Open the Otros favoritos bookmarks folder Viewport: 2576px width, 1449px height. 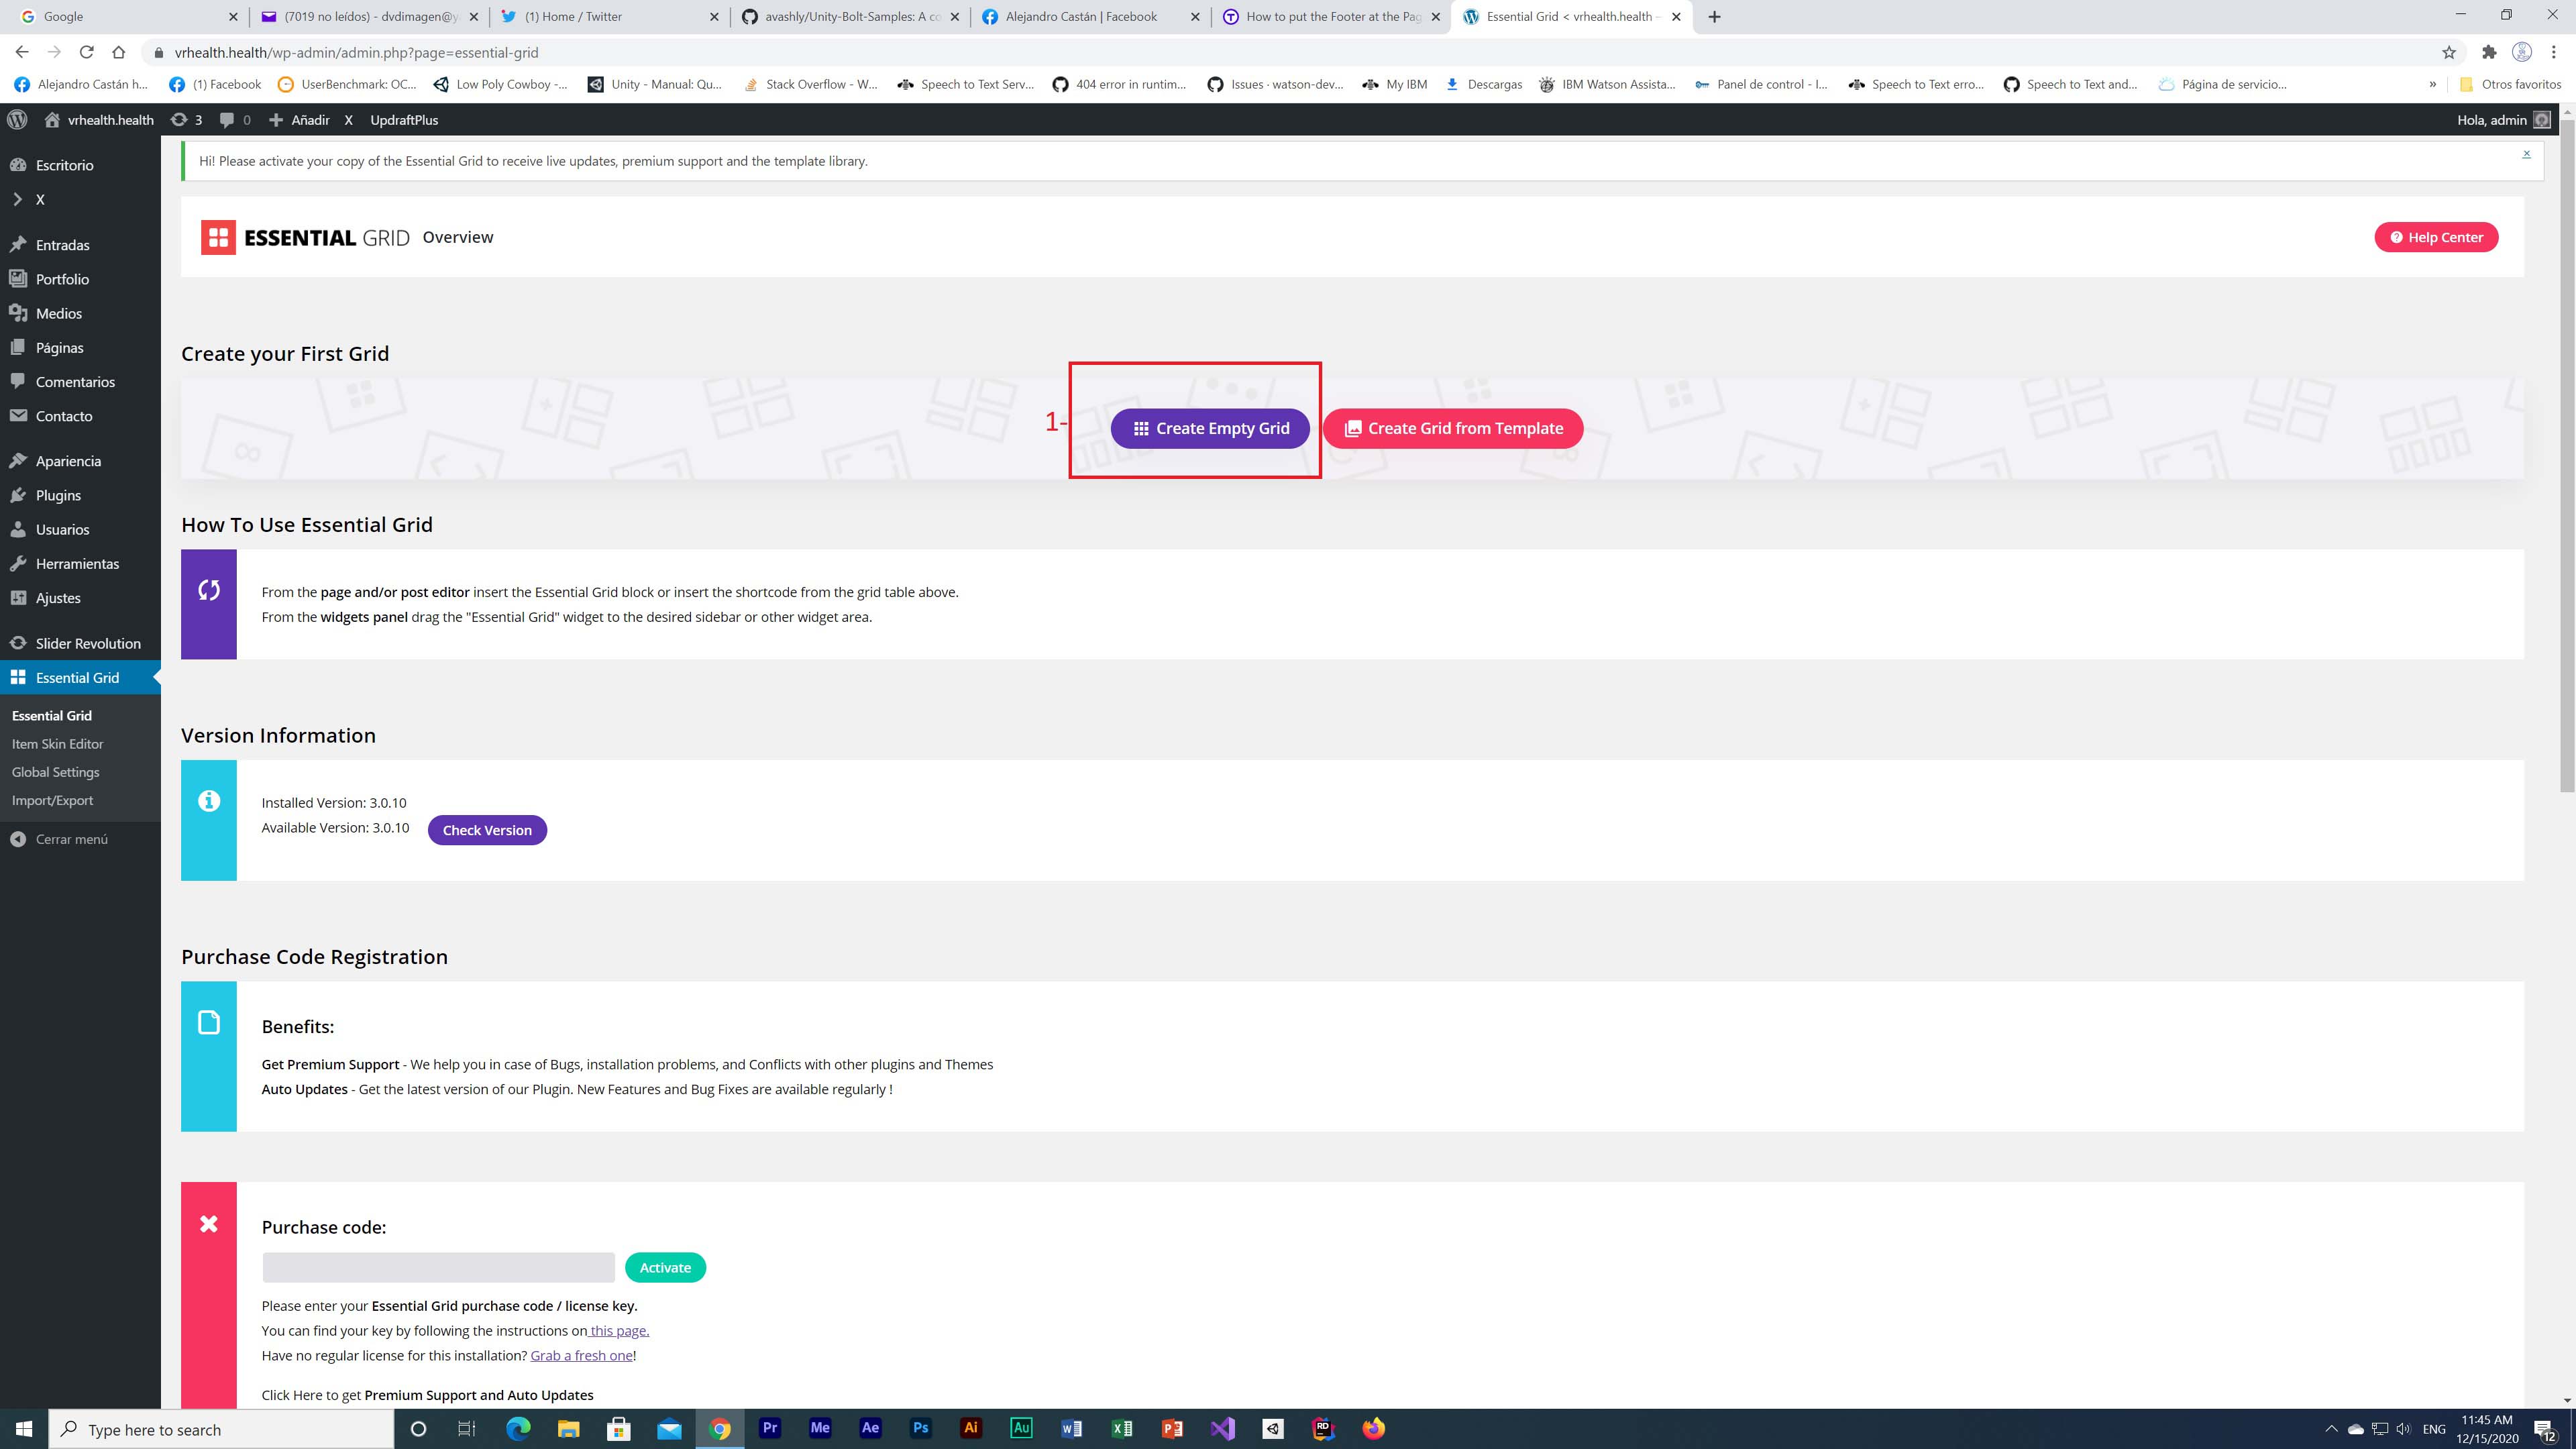pos(2510,85)
